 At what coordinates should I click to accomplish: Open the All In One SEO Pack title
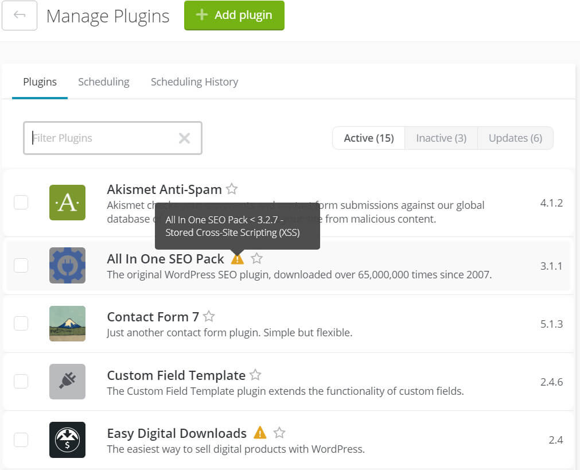pyautogui.click(x=165, y=259)
